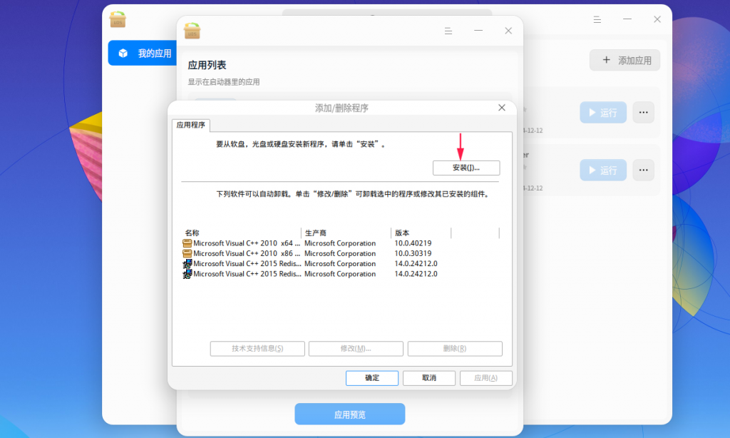
Task: Click the 应用预览 button
Action: point(349,414)
